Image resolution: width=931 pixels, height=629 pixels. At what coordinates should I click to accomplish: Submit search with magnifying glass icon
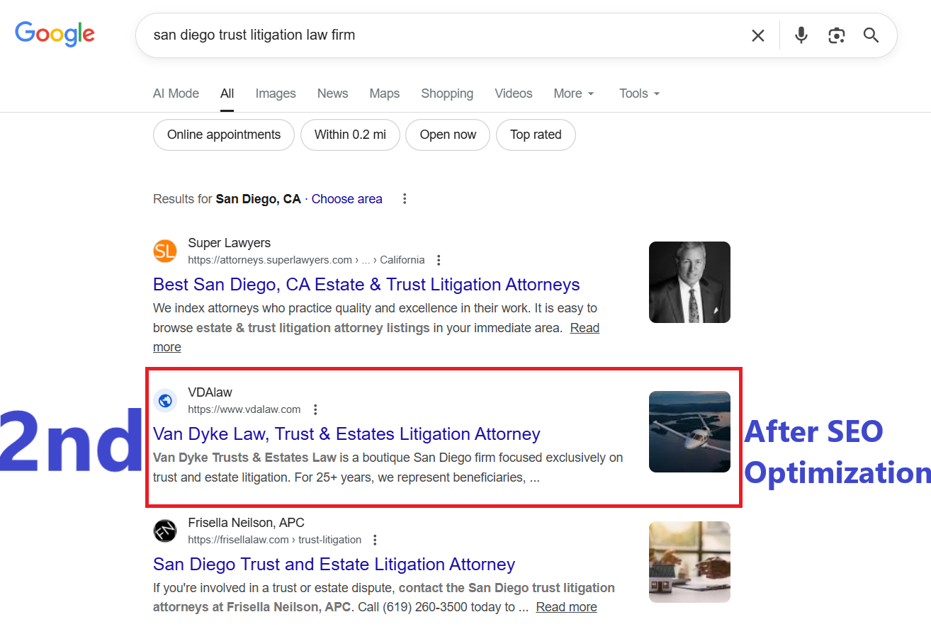(871, 35)
